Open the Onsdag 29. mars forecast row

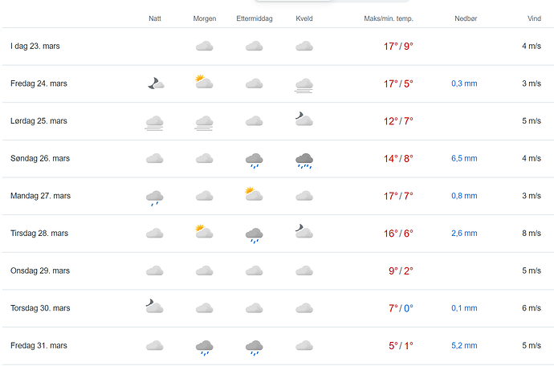click(39, 270)
